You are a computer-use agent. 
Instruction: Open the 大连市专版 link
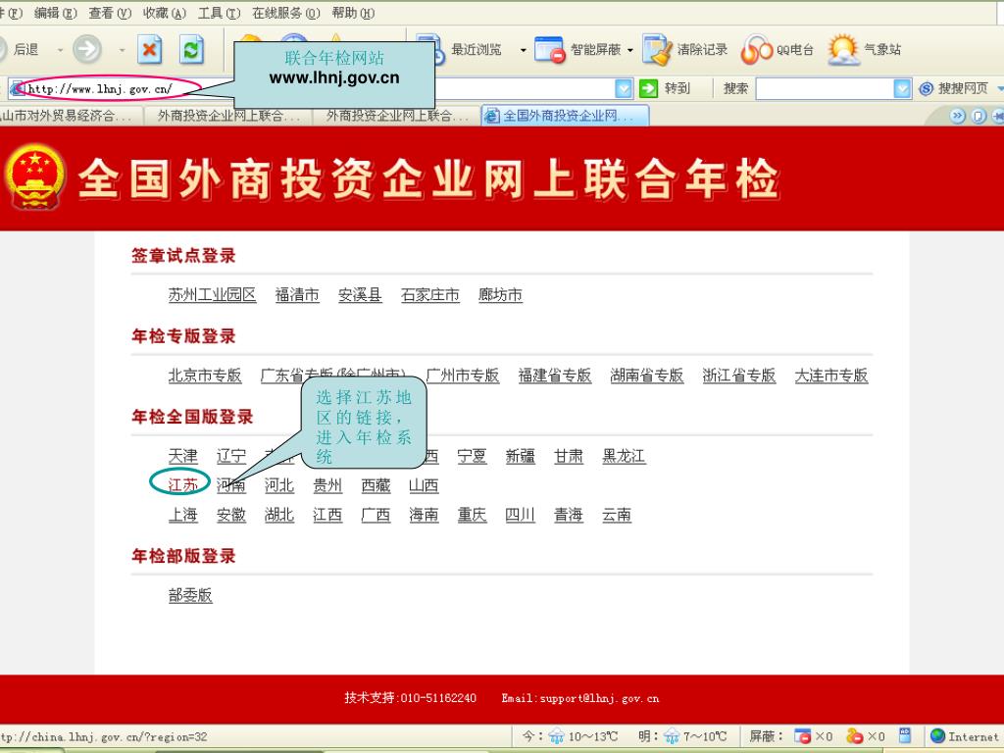[831, 376]
